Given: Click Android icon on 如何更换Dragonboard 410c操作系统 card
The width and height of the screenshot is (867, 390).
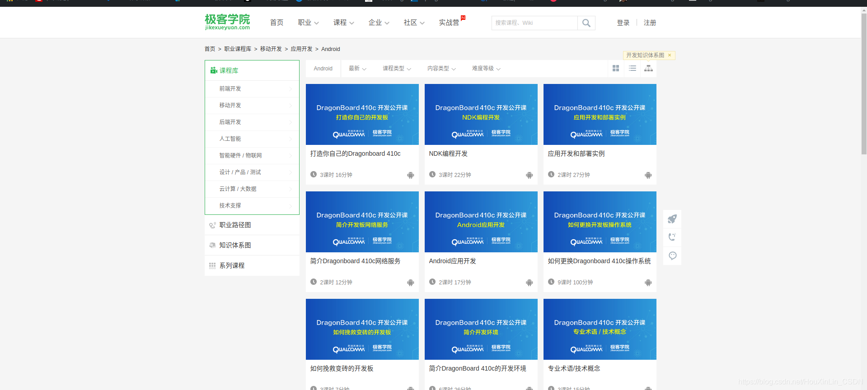Looking at the screenshot, I should coord(648,283).
